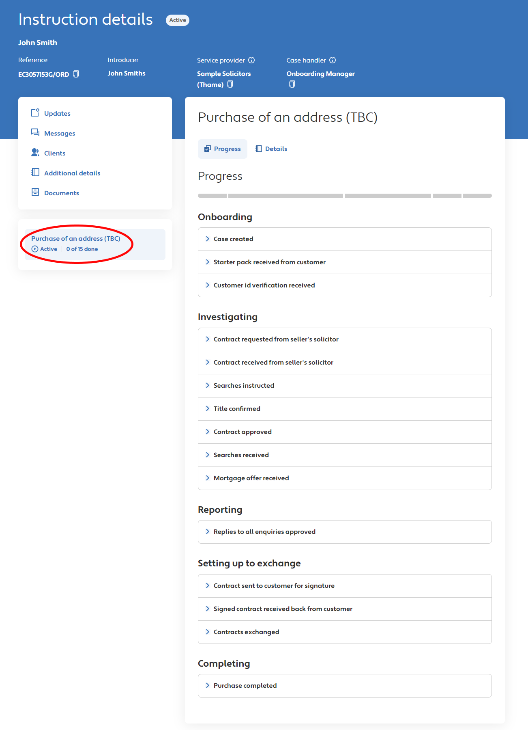Expand Starter pack received from customer
Screen dimensions: 528x730
[x=269, y=262]
